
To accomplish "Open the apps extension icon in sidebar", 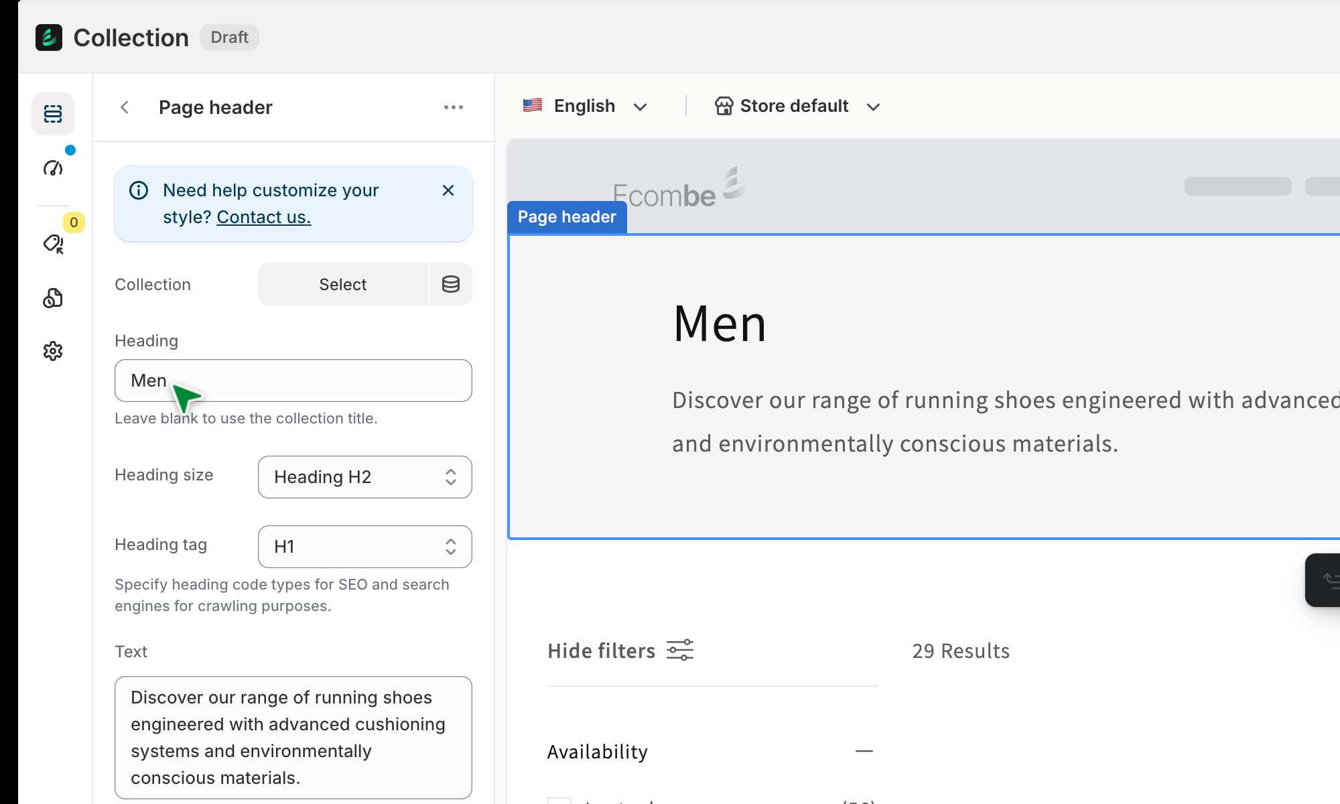I will 53,298.
